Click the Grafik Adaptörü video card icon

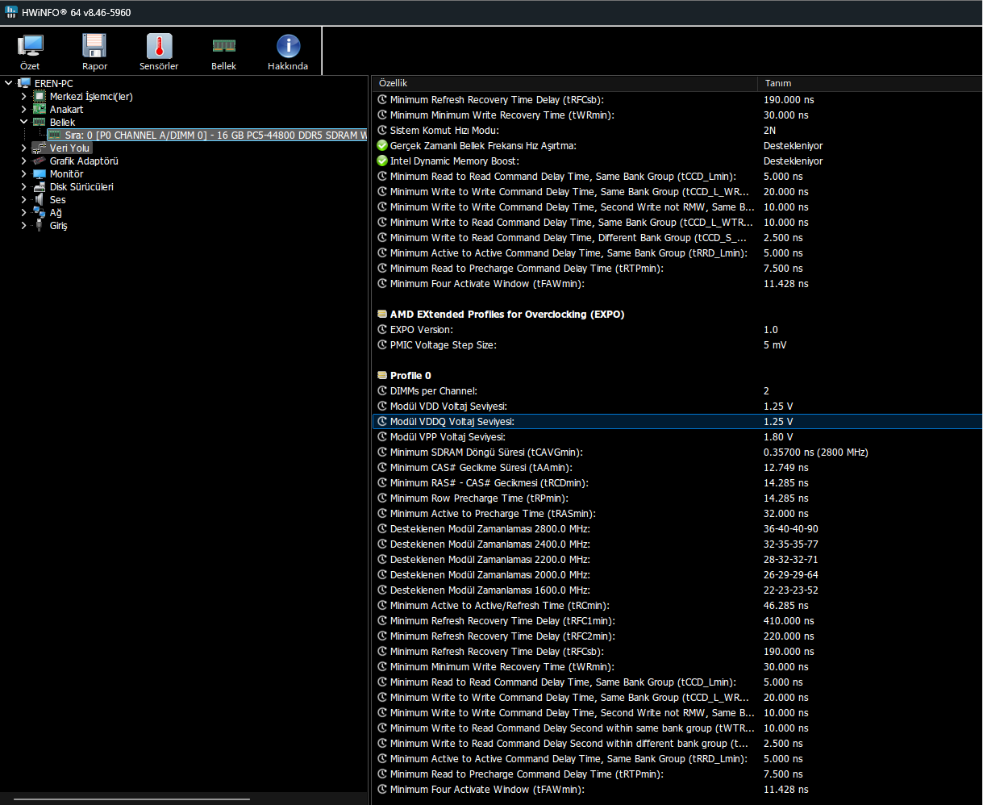tap(39, 161)
